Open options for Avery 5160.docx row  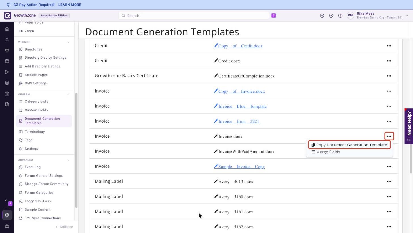389,196
